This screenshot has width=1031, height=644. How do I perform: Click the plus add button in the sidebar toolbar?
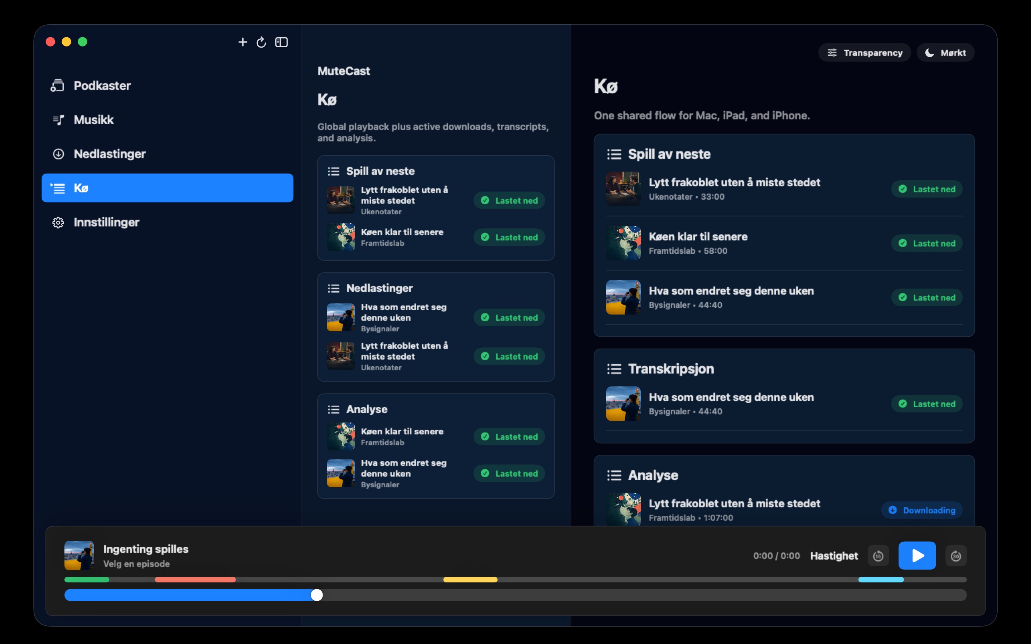click(x=242, y=42)
